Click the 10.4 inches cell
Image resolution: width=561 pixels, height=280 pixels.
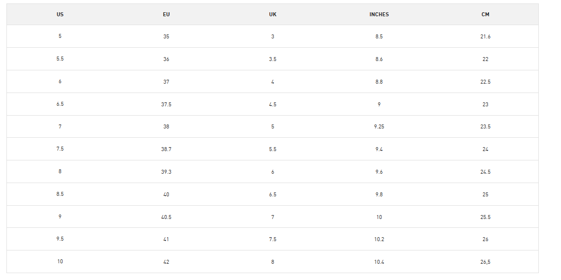click(x=379, y=262)
